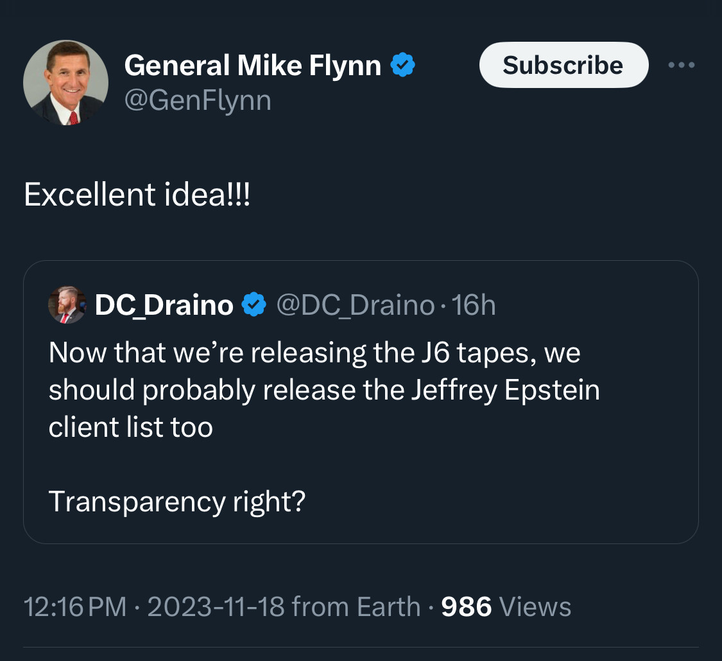The height and width of the screenshot is (661, 722).
Task: Click the 2023-11-18 post date
Action: point(216,607)
